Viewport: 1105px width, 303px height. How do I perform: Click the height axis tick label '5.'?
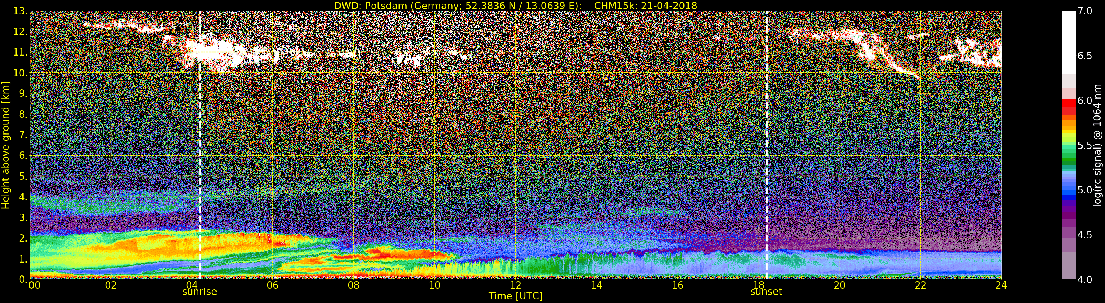(23, 176)
